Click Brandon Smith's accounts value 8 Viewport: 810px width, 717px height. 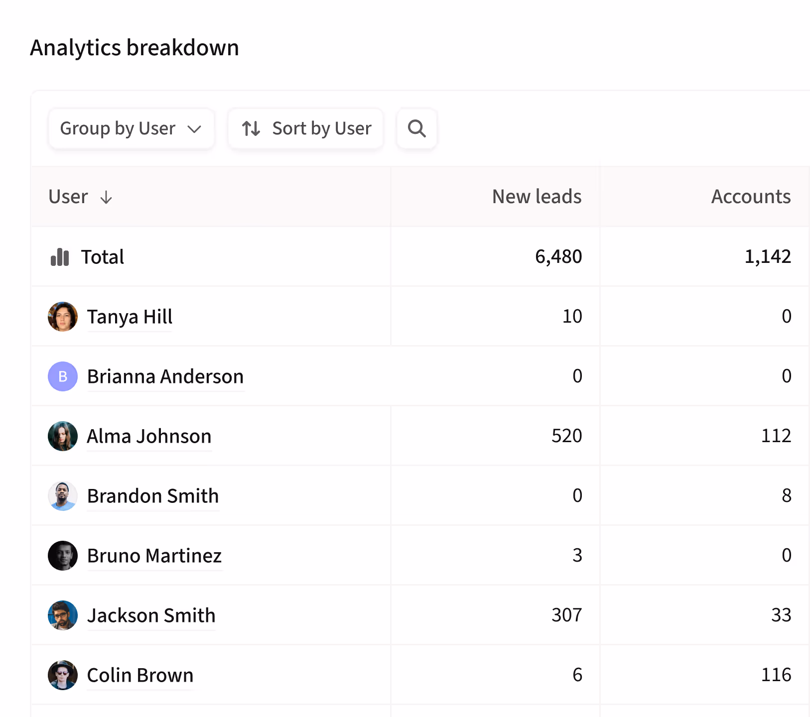[787, 495]
